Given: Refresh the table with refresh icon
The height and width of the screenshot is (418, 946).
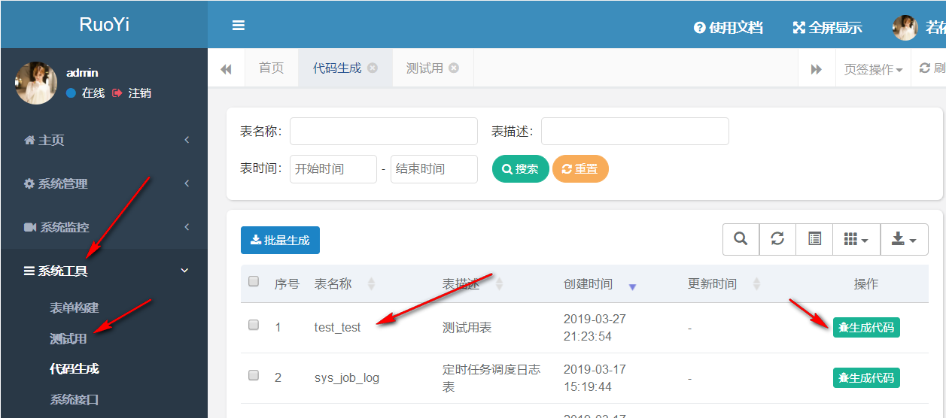Looking at the screenshot, I should (x=777, y=239).
